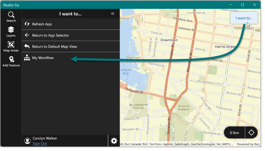
Task: Click the Add Feature pin icon
Action: pos(11,59)
